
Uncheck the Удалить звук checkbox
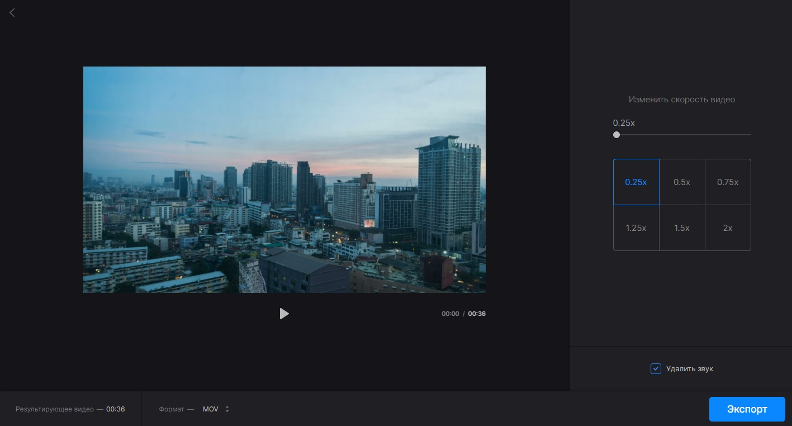(x=656, y=368)
